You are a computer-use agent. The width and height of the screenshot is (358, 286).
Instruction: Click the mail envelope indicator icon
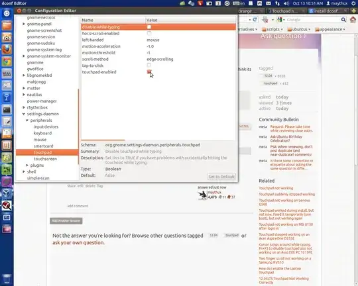pyautogui.click(x=268, y=3)
